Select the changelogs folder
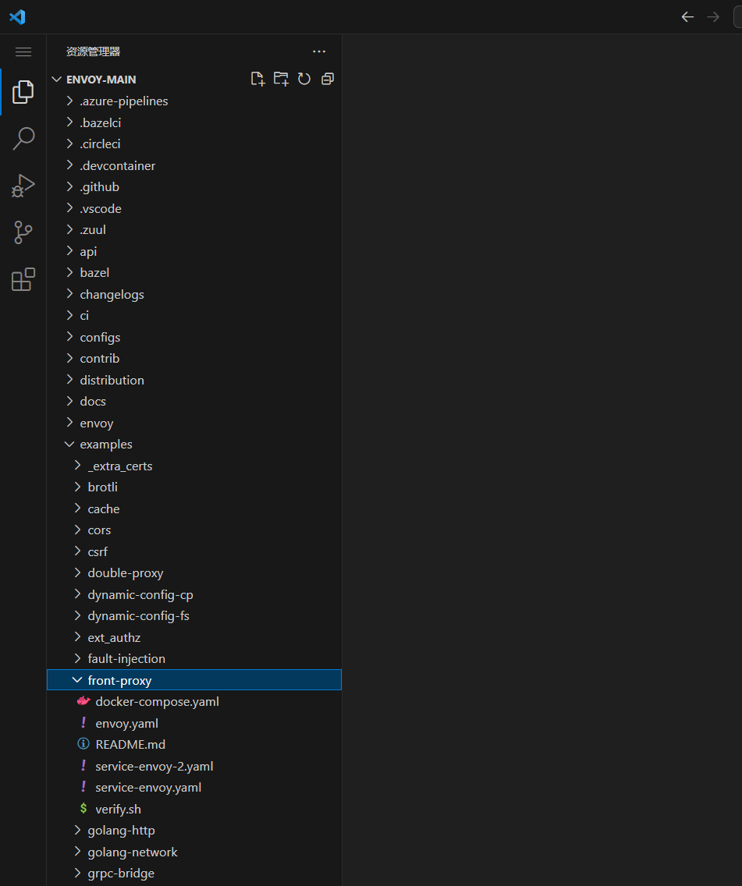This screenshot has width=742, height=886. pyautogui.click(x=194, y=294)
